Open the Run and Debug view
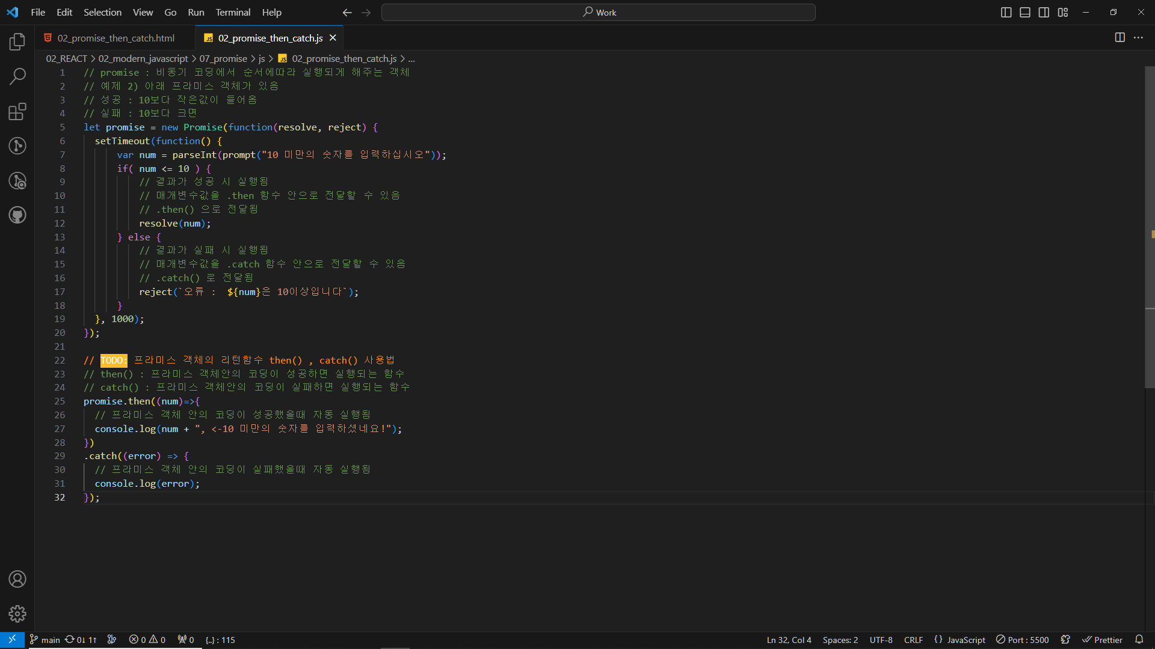Screen dimensions: 1155x649 pos(17,181)
